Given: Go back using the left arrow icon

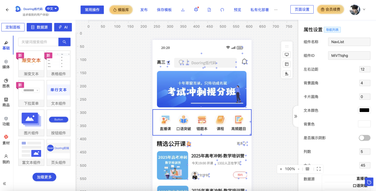Looking at the screenshot, I should (x=7, y=10).
